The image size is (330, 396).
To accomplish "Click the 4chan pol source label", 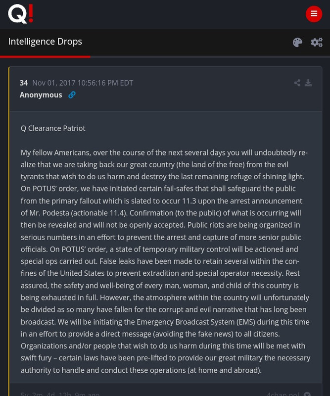I will coord(283,394).
